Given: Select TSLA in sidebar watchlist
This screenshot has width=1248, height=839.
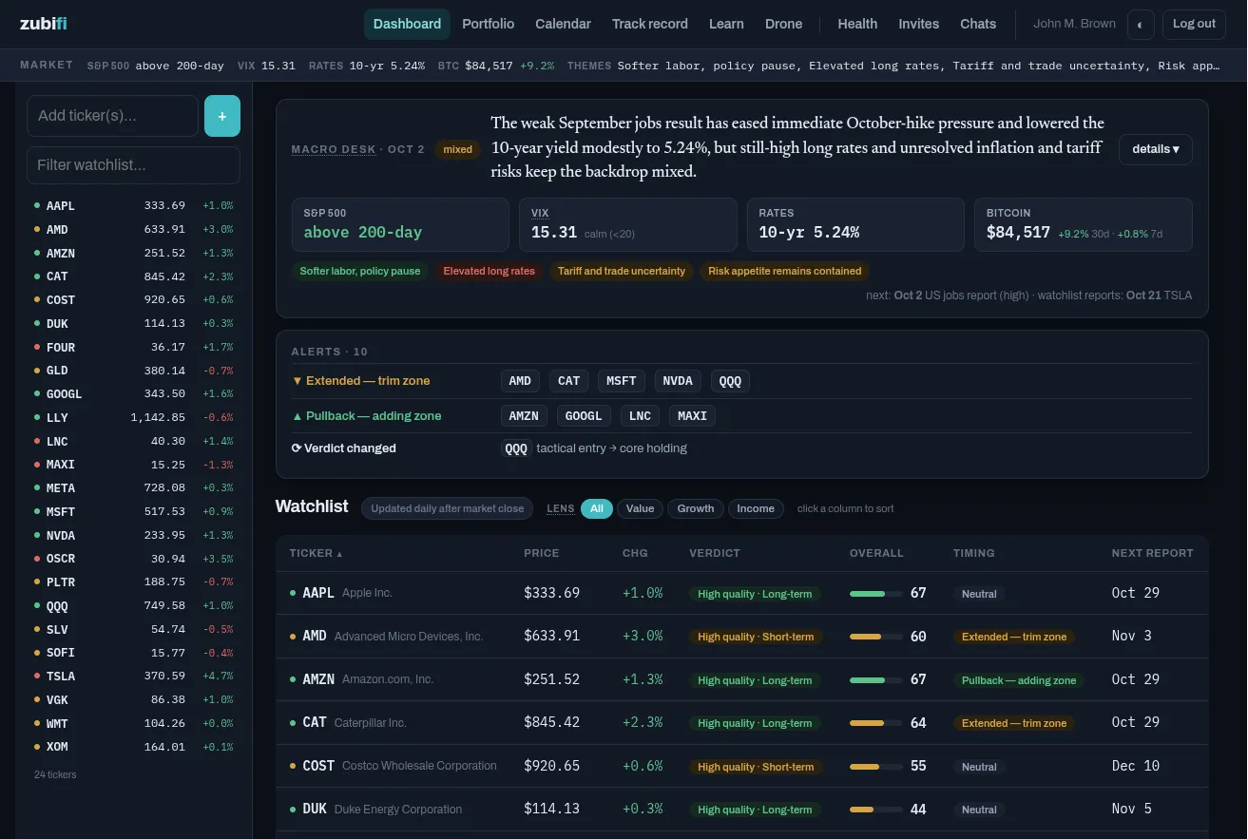Looking at the screenshot, I should click(133, 677).
